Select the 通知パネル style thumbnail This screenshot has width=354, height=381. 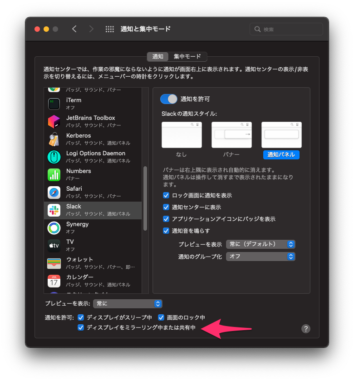click(281, 135)
